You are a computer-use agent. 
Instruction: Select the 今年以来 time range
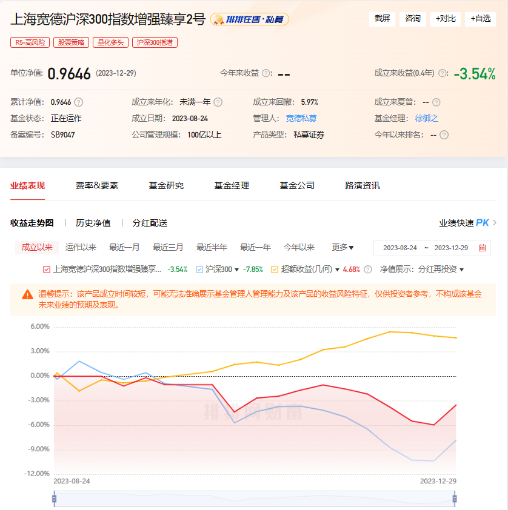[299, 248]
